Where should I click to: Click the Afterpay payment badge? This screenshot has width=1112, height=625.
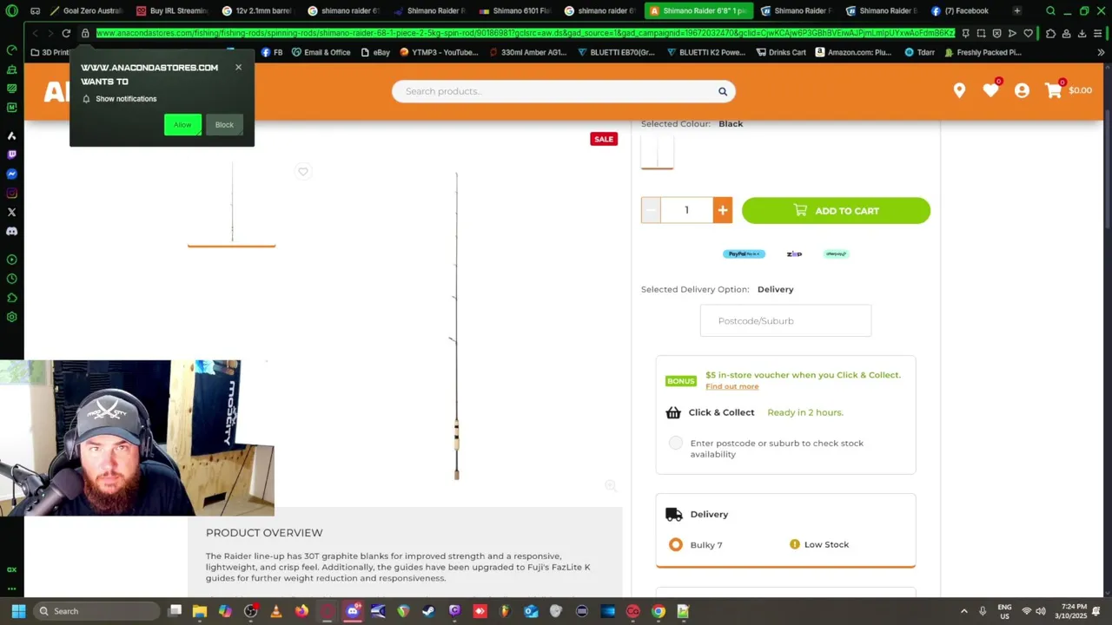pyautogui.click(x=836, y=253)
